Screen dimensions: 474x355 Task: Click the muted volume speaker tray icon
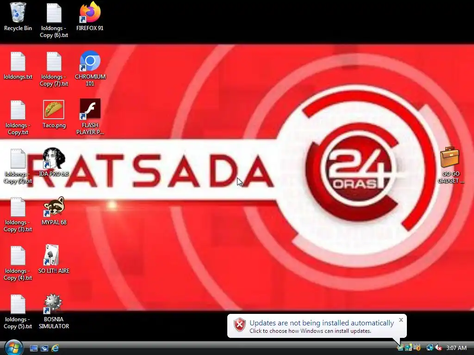tap(438, 348)
